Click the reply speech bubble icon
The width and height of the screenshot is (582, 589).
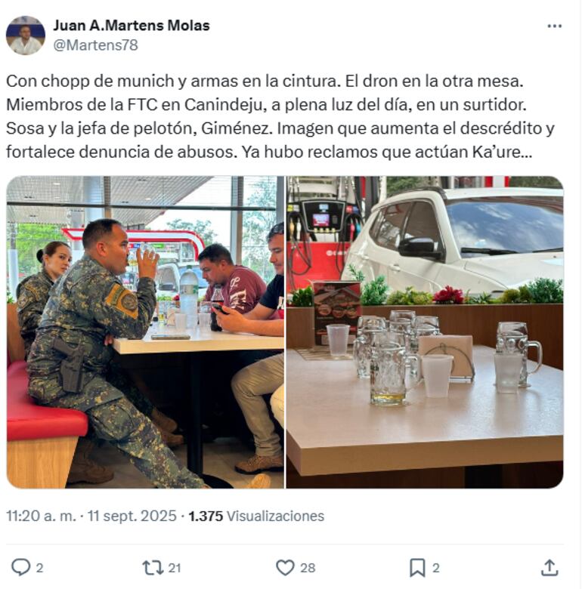[21, 567]
